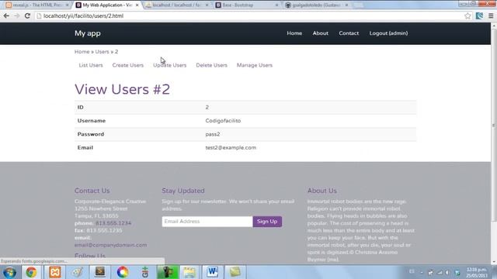
Task: Click the volume icon in system tray
Action: pyautogui.click(x=447, y=272)
